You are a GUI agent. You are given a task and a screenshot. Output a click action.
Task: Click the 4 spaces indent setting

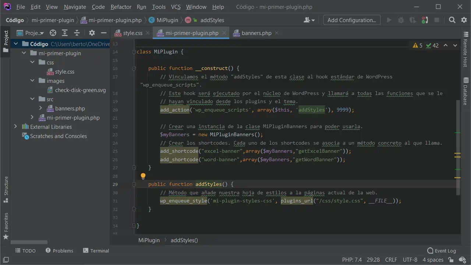pos(433,259)
